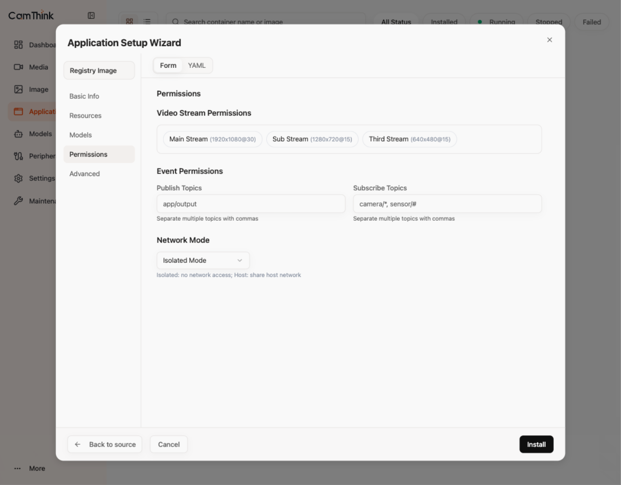The height and width of the screenshot is (485, 621).
Task: Open the Maintenance wrench icon
Action: pyautogui.click(x=18, y=201)
